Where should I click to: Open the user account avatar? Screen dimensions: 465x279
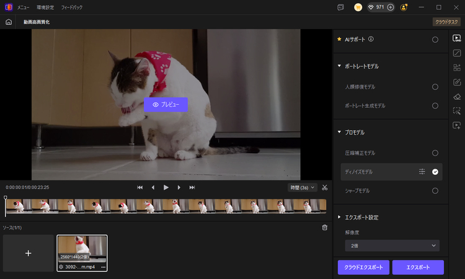click(x=404, y=7)
